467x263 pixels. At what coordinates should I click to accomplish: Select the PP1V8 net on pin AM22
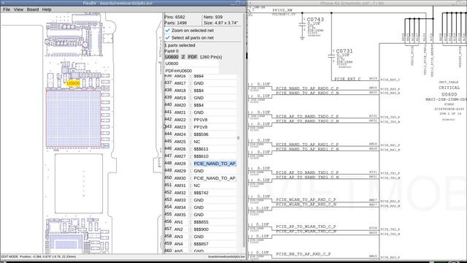[201, 120]
